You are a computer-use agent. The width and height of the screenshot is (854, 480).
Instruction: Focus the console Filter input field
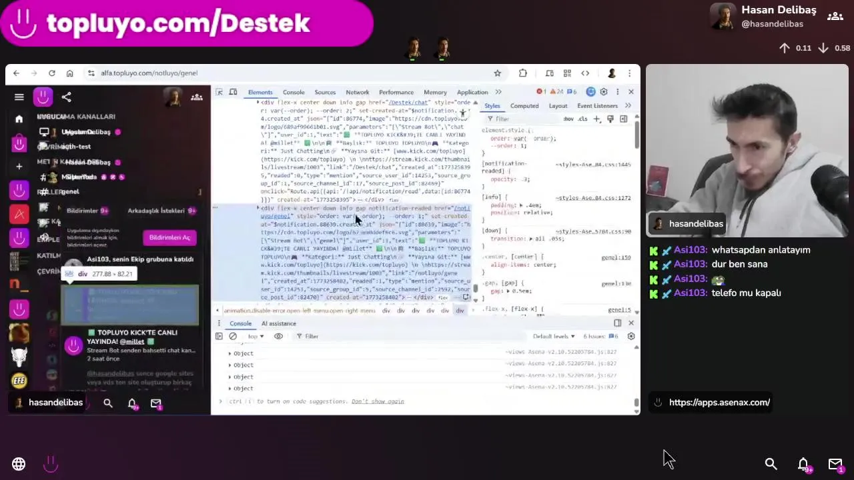click(x=408, y=336)
